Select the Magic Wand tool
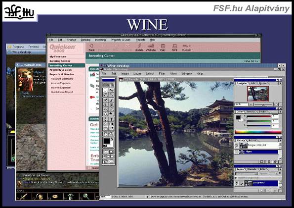 point(112,94)
